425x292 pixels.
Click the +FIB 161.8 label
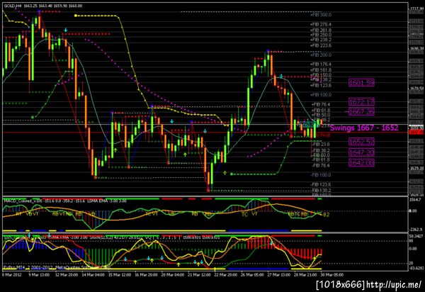[321, 70]
